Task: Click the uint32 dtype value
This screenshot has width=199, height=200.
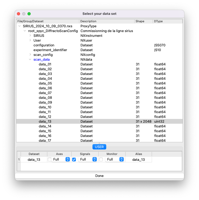Action: (x=159, y=121)
